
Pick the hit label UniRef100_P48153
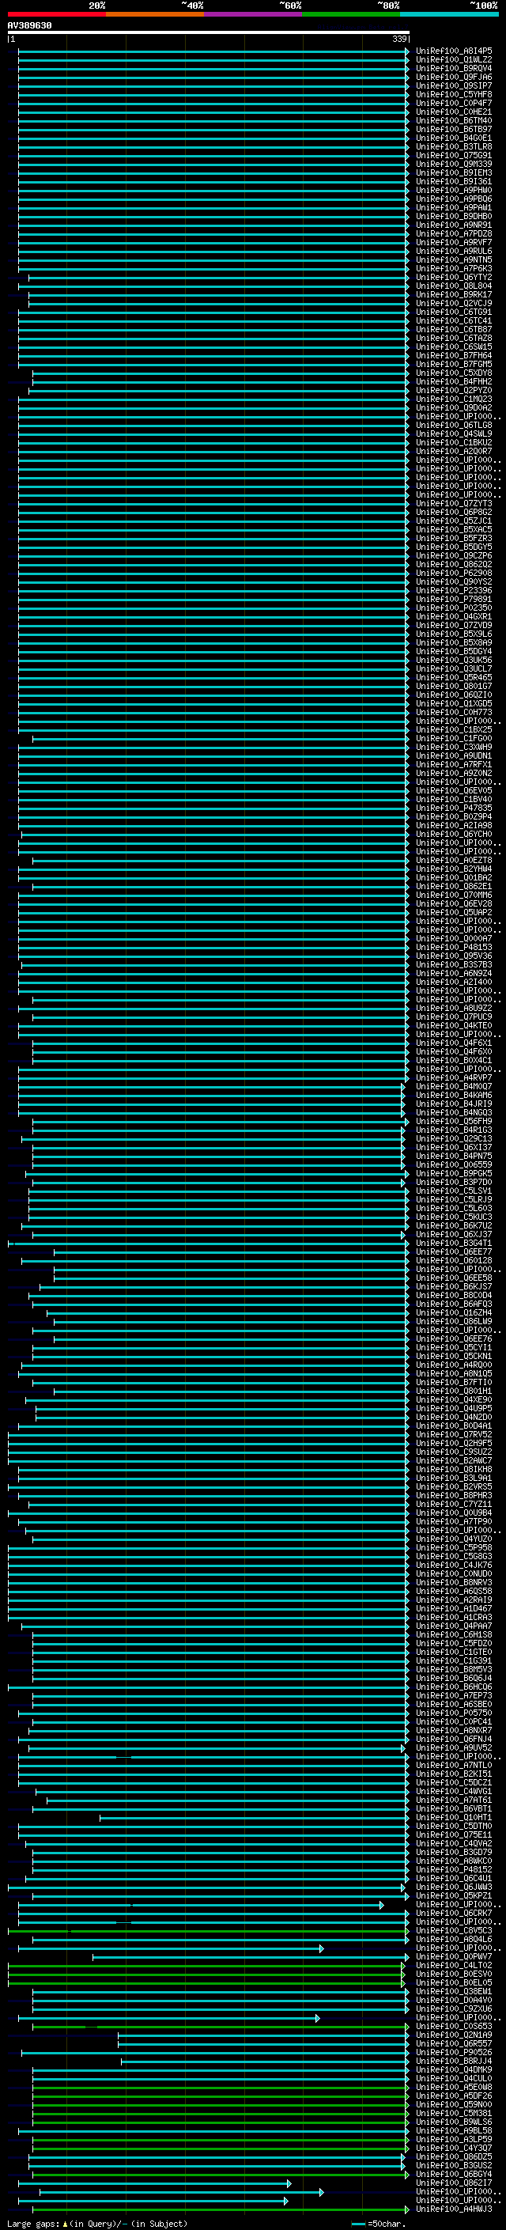[454, 947]
